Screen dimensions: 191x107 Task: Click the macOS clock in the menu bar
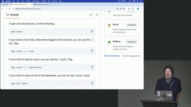(x=130, y=1)
